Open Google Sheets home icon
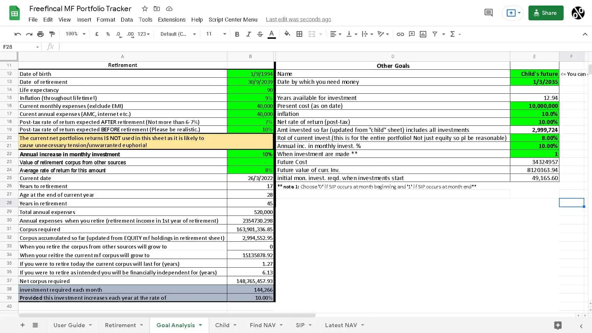Image resolution: width=592 pixels, height=333 pixels. coord(14,13)
